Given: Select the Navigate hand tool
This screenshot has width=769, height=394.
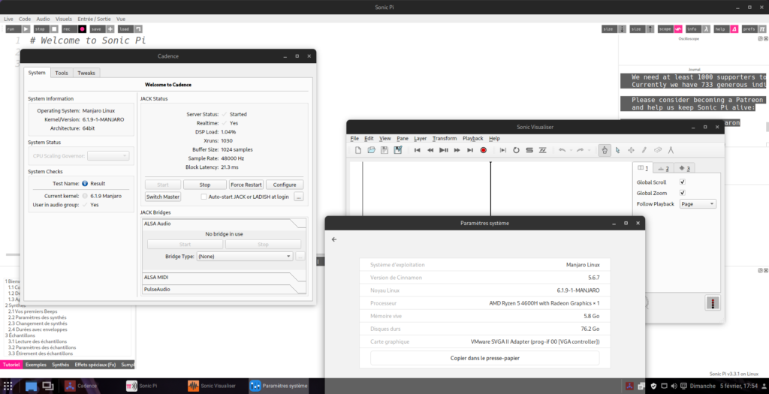Looking at the screenshot, I should 605,150.
